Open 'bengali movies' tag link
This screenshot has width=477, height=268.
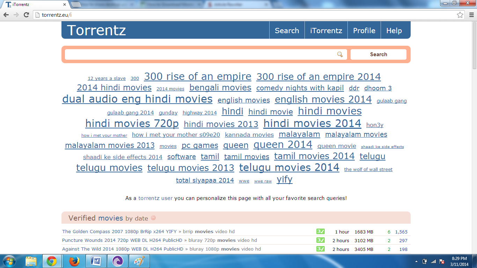[220, 88]
